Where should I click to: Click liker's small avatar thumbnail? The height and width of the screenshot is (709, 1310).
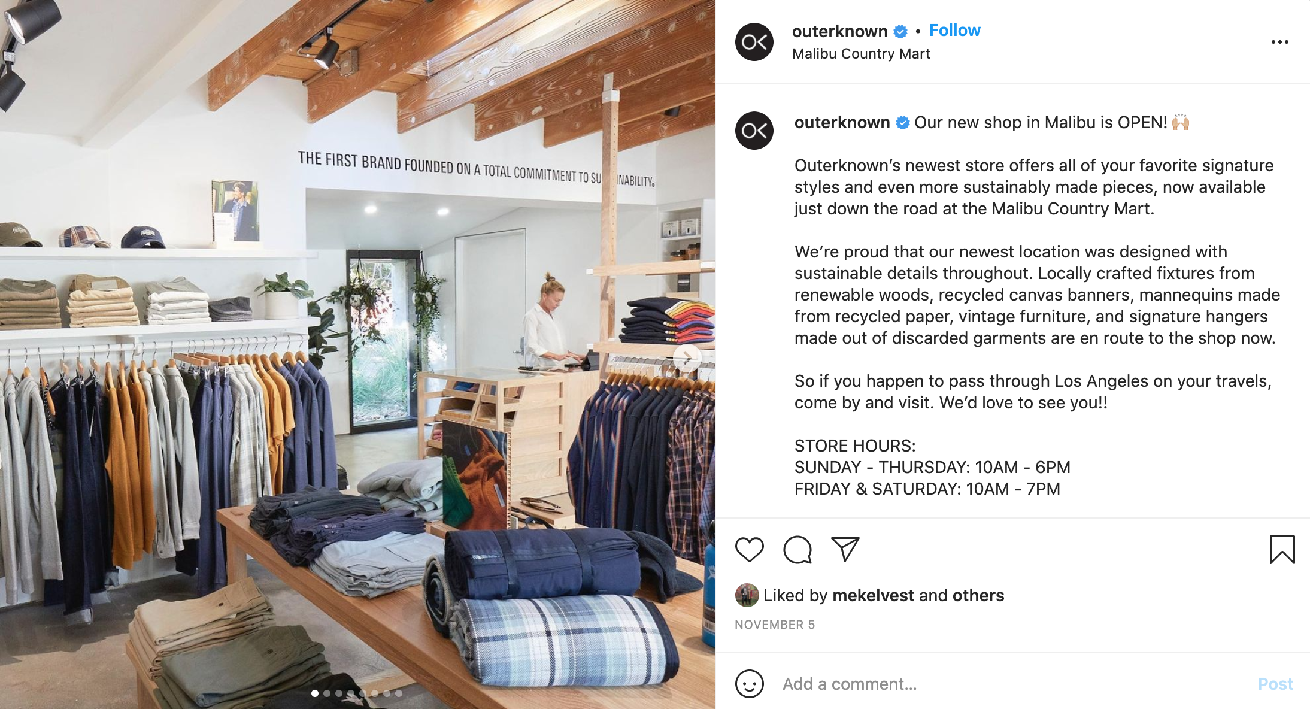747,595
